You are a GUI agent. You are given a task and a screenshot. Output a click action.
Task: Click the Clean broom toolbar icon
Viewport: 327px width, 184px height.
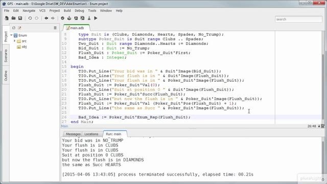pos(89,18)
